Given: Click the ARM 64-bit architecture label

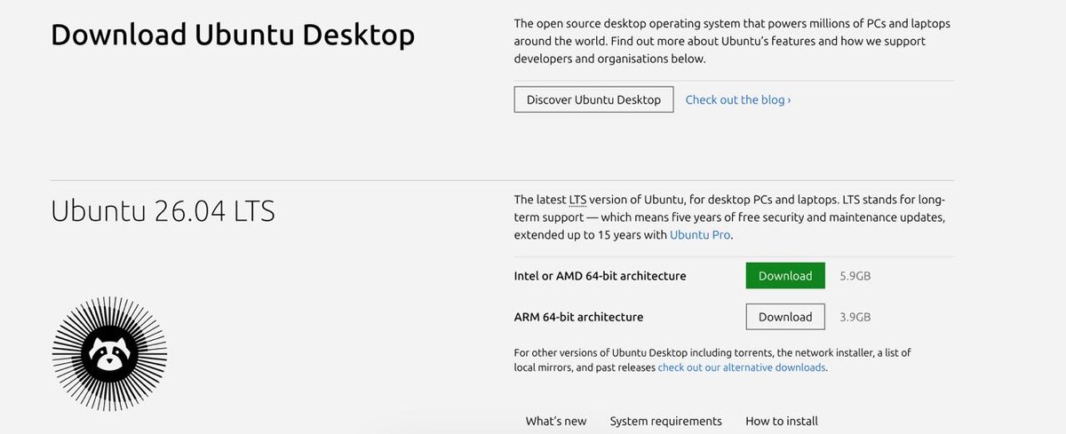Looking at the screenshot, I should click(578, 317).
